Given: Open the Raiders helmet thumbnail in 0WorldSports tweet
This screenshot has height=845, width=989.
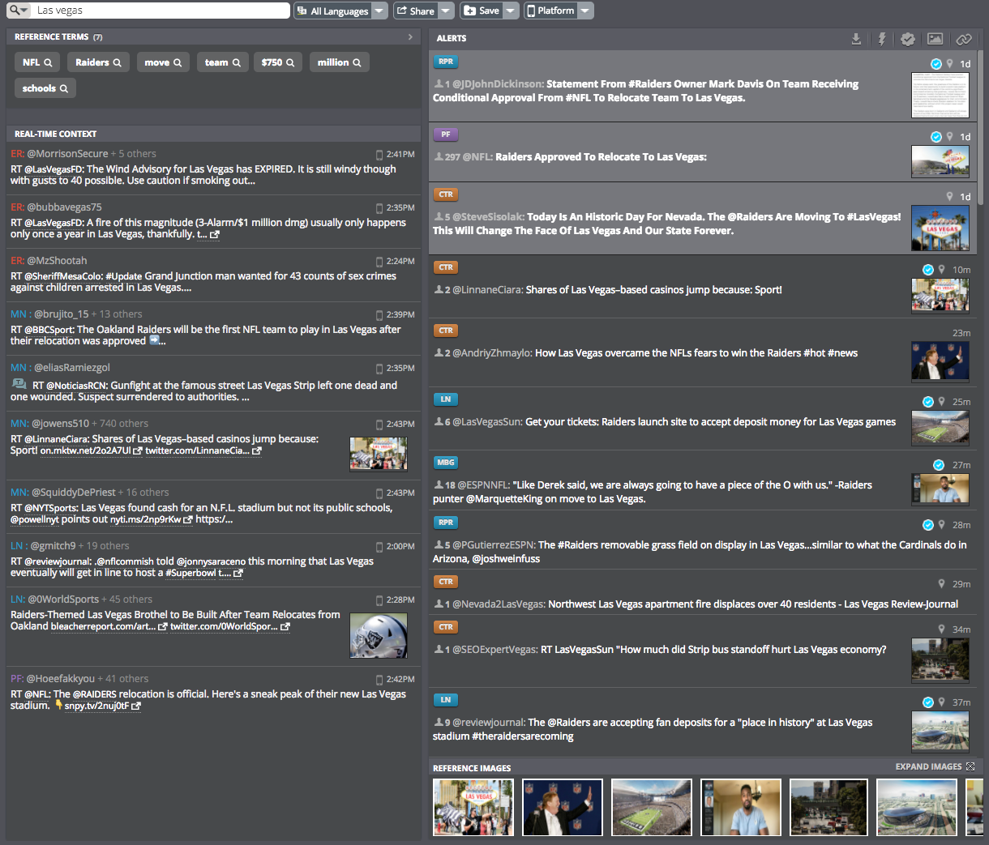Looking at the screenshot, I should 379,635.
